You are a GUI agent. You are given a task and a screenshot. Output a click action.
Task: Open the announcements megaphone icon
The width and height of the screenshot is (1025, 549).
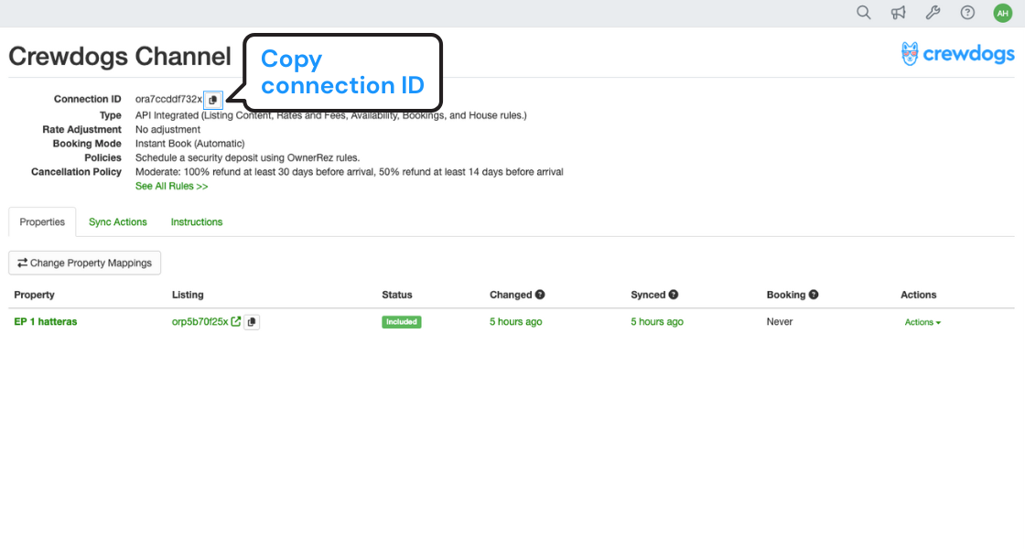[x=898, y=13]
